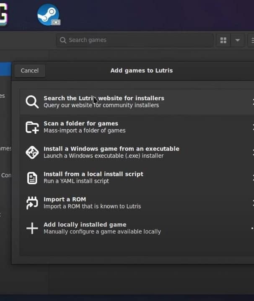Click the search magnifier icon in list
Screen dimensions: 254x301
pyautogui.click(x=32, y=102)
